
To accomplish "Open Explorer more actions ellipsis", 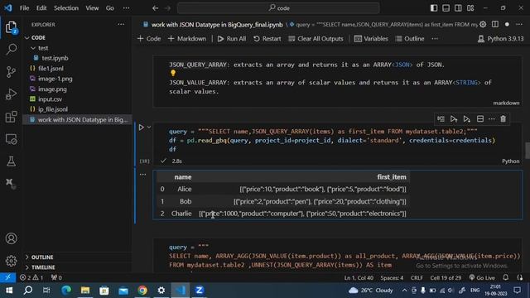I will pos(121,24).
